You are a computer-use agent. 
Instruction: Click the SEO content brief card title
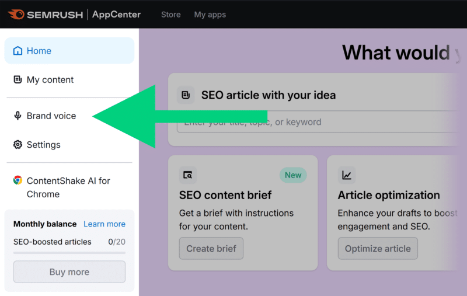(225, 195)
